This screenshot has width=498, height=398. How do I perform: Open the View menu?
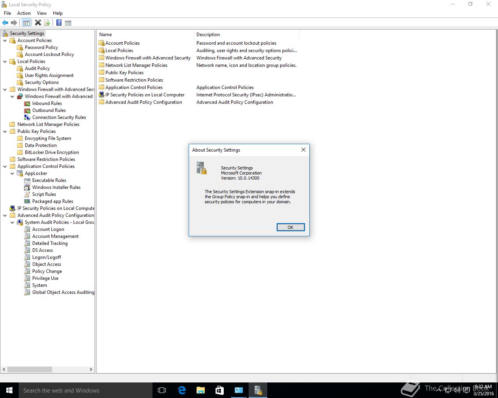(42, 13)
